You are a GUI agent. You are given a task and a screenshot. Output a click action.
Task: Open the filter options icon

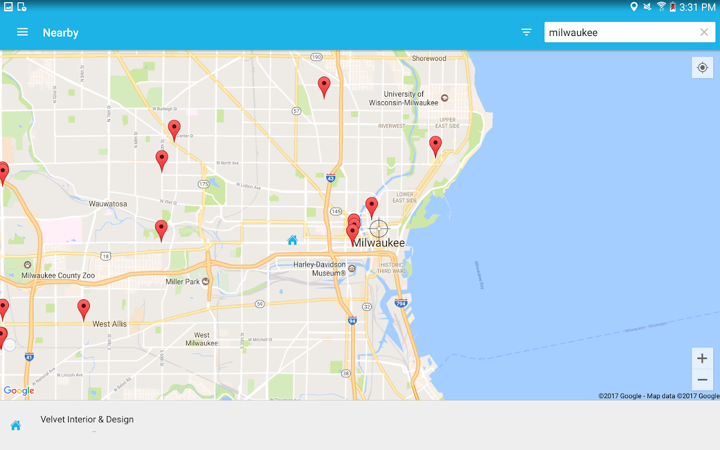pyautogui.click(x=526, y=32)
